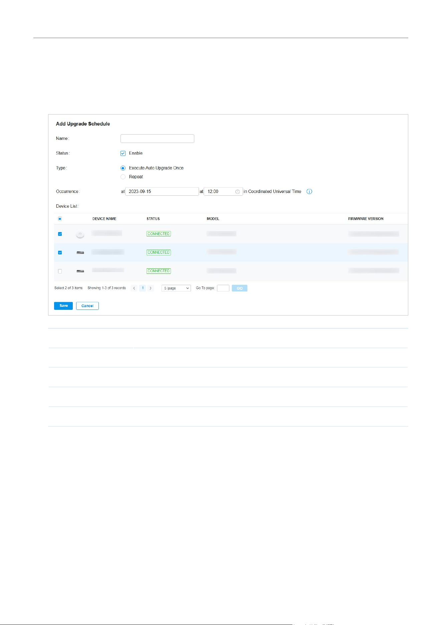Image resolution: width=442 pixels, height=625 pixels.
Task: Toggle the select-all checkbox in table header
Action: tap(60, 219)
